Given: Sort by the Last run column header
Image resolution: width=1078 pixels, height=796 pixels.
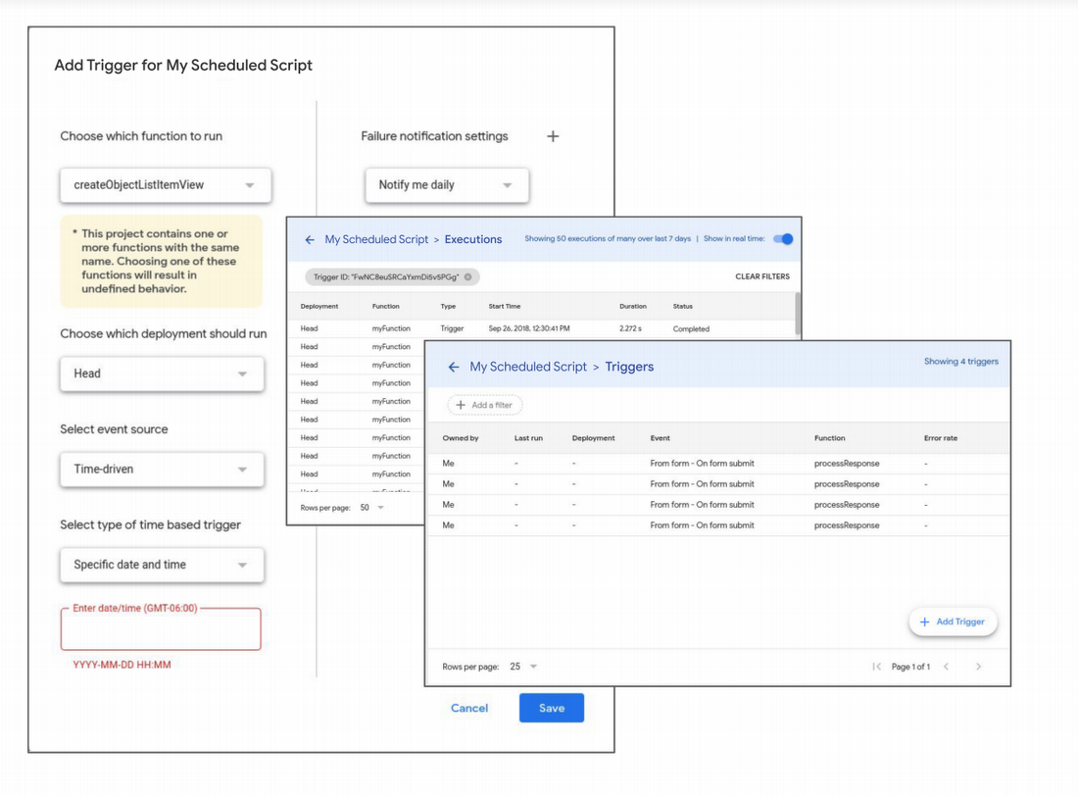Looking at the screenshot, I should point(528,438).
